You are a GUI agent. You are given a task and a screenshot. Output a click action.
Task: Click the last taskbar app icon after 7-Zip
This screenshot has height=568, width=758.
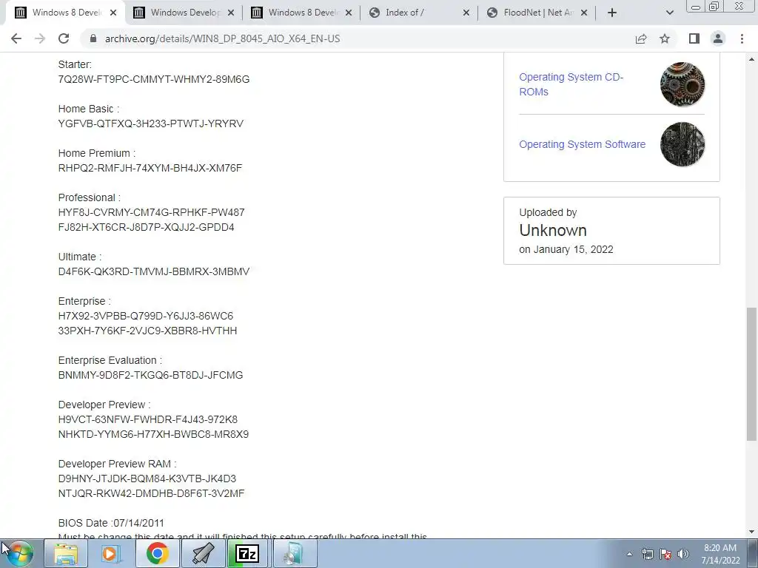(x=295, y=554)
